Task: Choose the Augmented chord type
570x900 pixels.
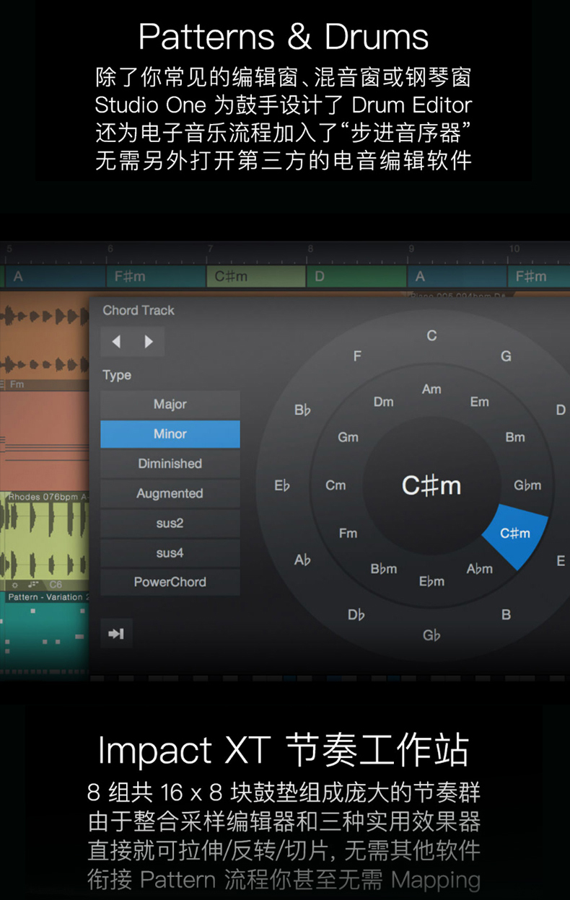Action: point(170,493)
